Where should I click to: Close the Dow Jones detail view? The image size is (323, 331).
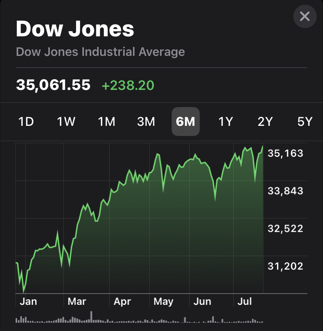tap(304, 16)
